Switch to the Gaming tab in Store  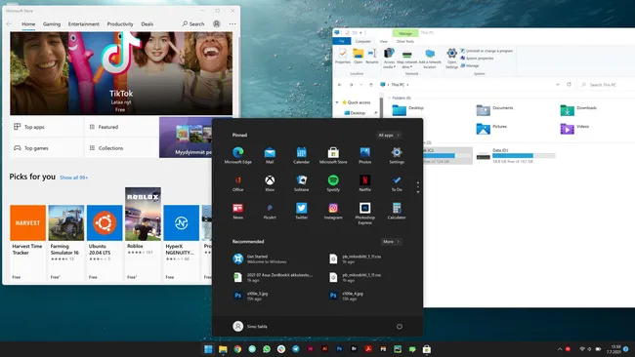pyautogui.click(x=52, y=23)
